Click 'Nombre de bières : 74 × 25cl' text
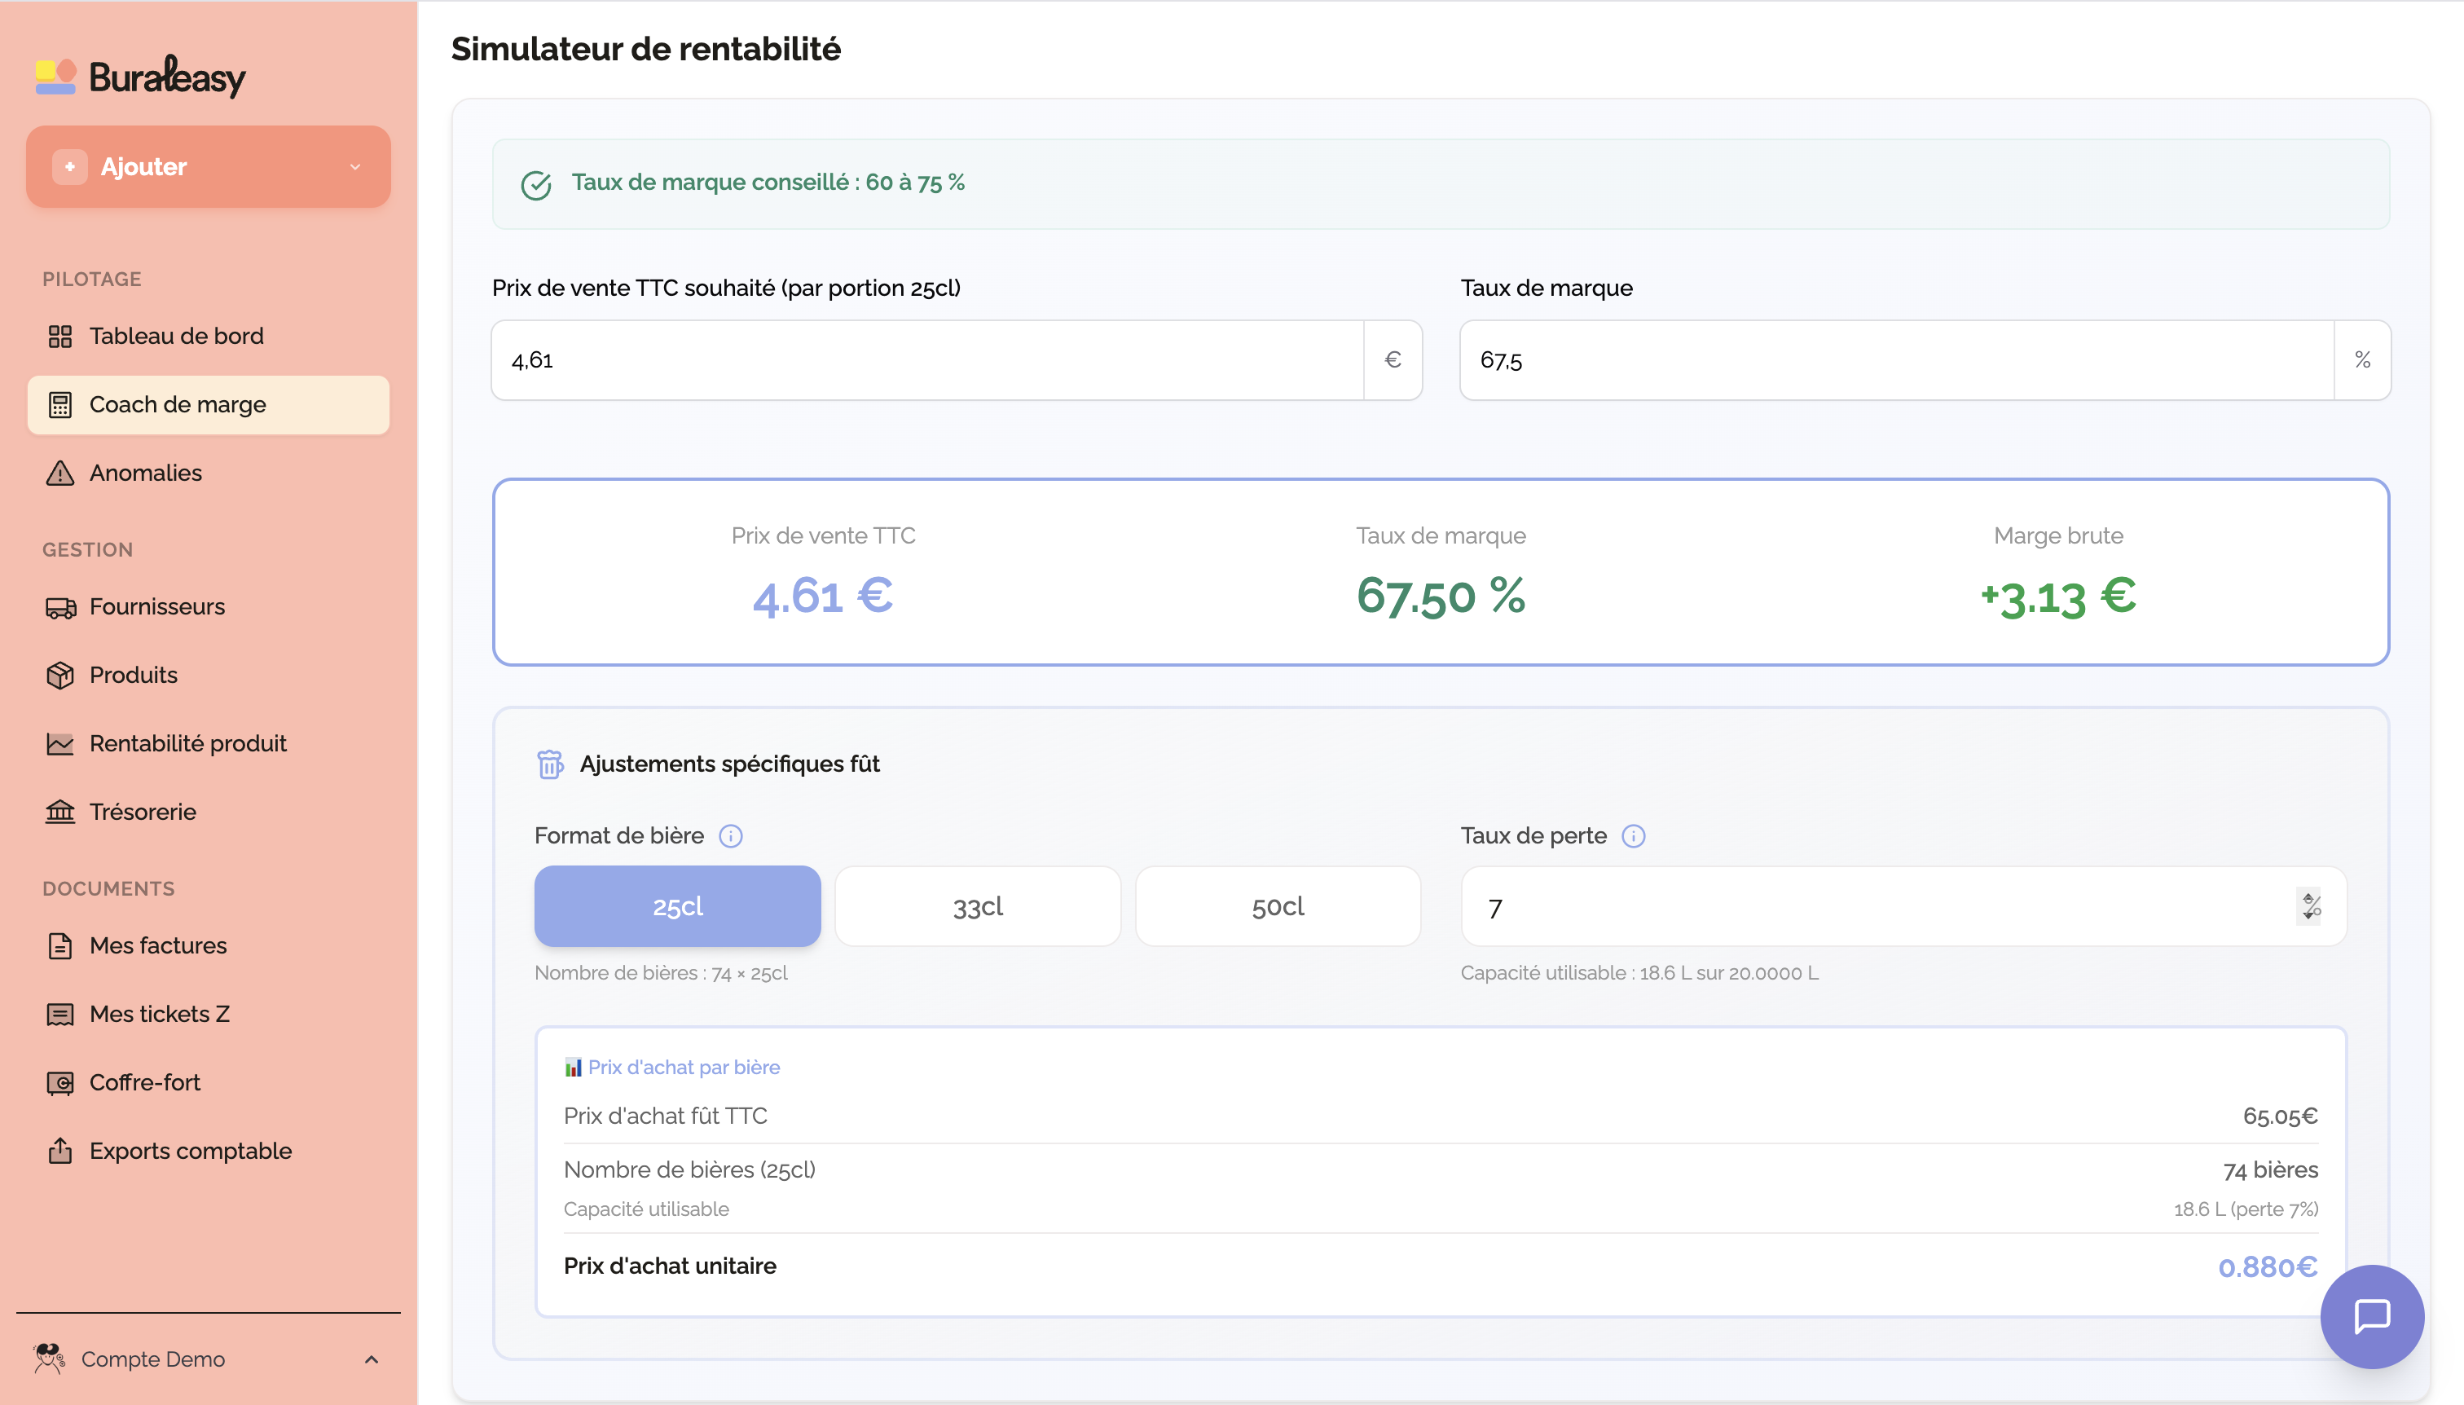This screenshot has height=1405, width=2464. click(x=661, y=973)
